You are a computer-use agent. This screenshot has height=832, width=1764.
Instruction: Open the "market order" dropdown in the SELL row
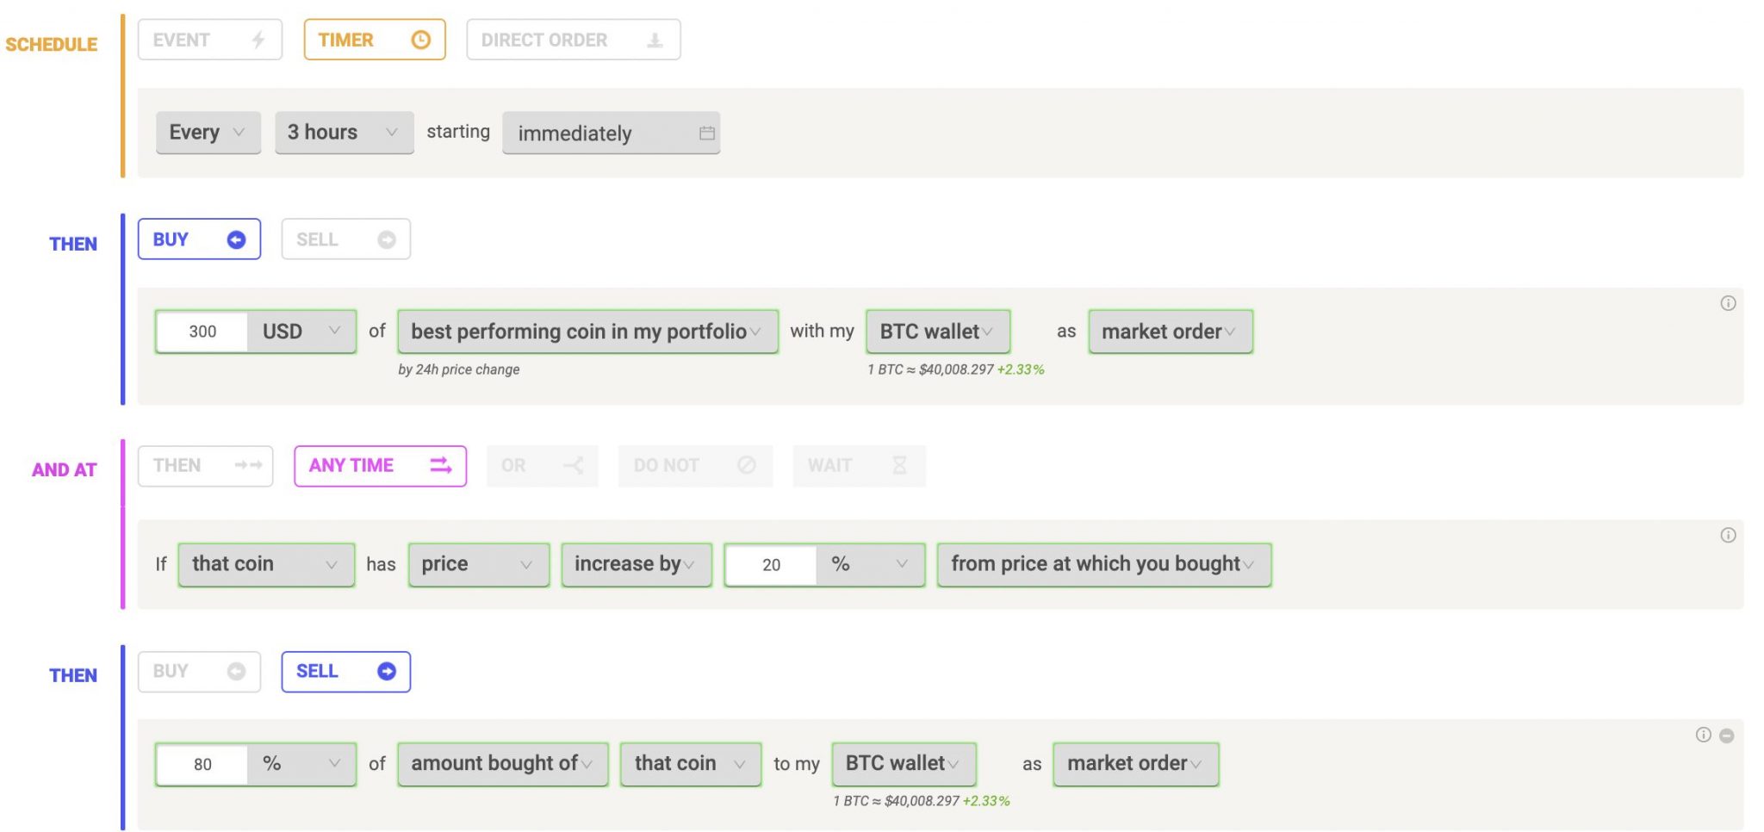(x=1134, y=763)
